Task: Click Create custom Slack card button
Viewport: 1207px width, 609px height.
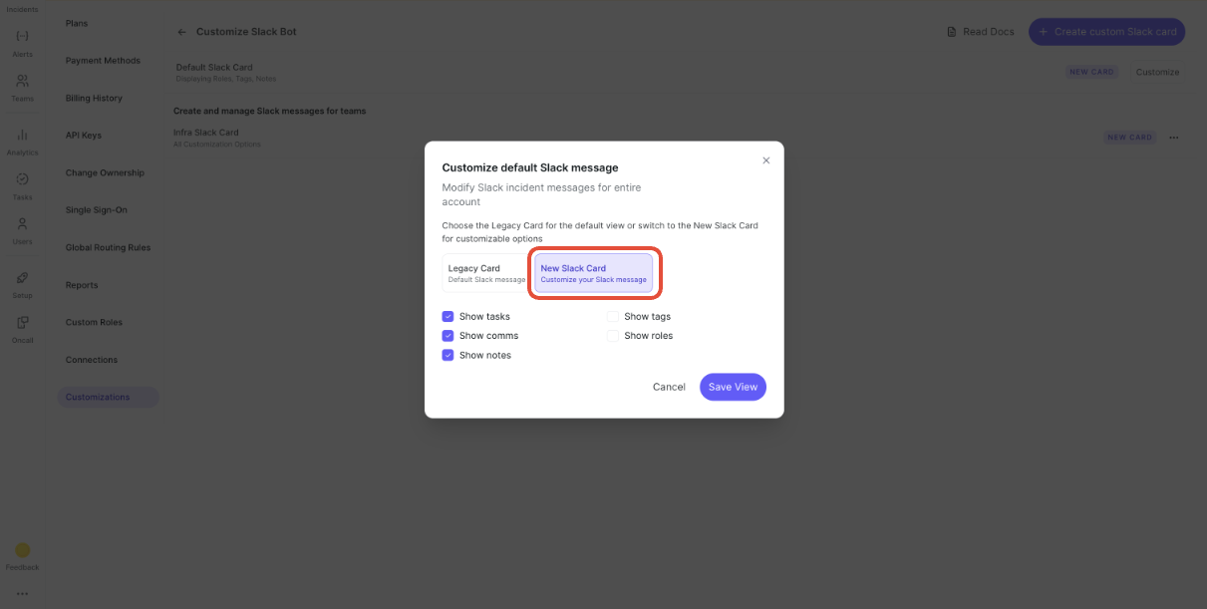Action: coord(1107,32)
